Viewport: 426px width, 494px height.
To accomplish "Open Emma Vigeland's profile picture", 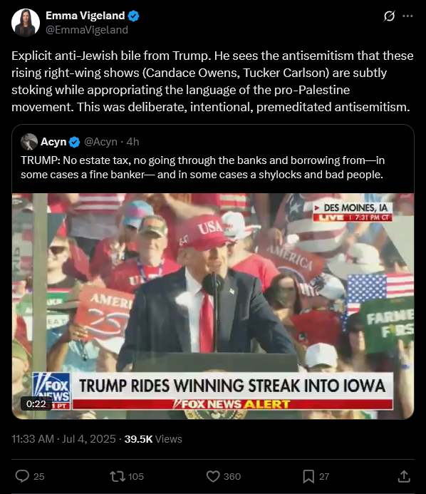I will 26,23.
